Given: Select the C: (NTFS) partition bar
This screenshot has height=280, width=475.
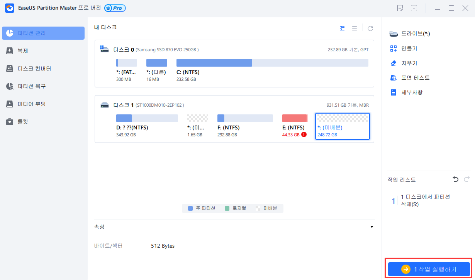Looking at the screenshot, I should coord(272,63).
